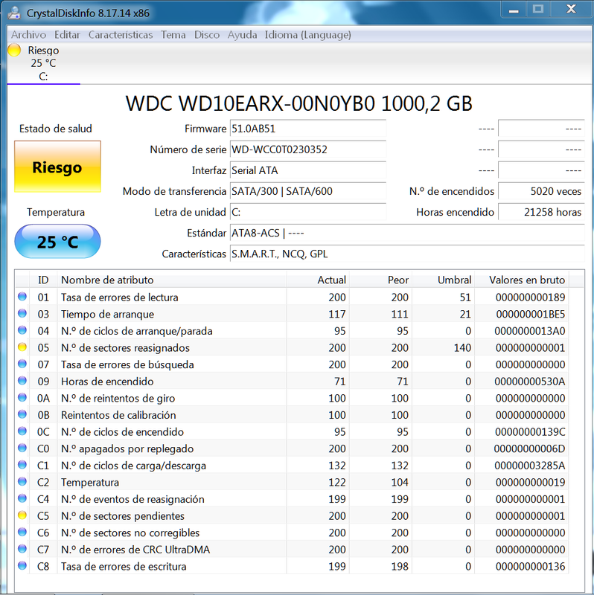Select the Tasa de errores de lectura row

292,297
